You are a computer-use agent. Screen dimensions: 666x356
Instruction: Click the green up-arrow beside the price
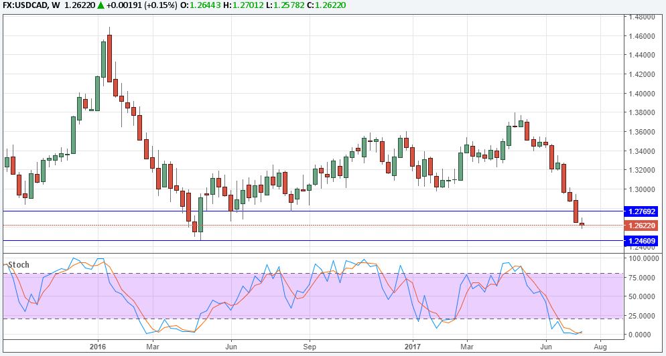tap(100, 5)
